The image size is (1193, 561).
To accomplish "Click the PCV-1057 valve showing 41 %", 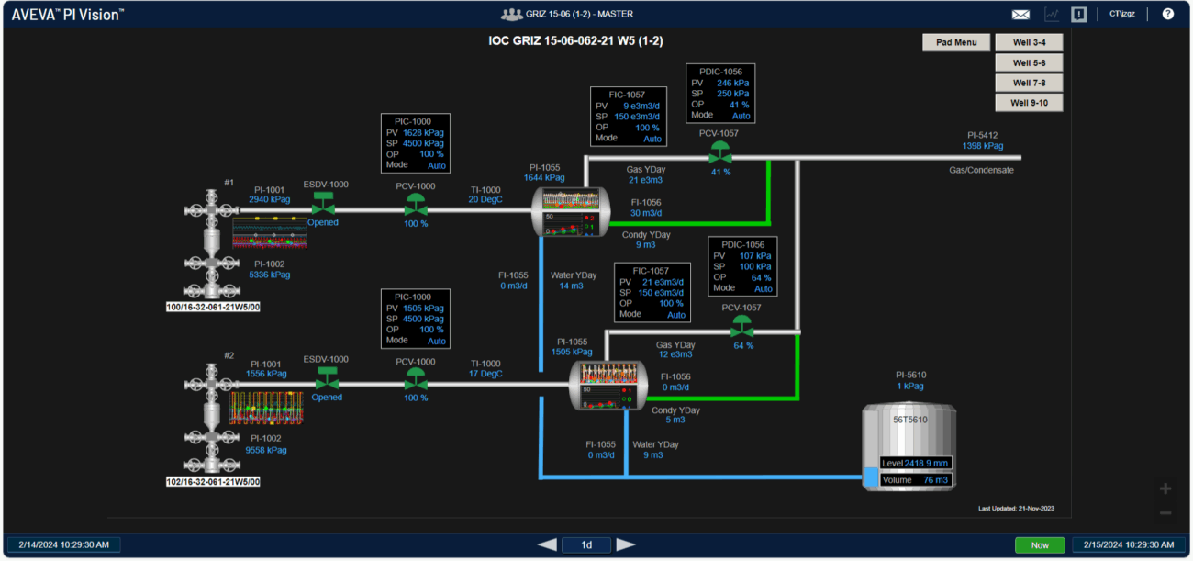I will click(x=720, y=155).
